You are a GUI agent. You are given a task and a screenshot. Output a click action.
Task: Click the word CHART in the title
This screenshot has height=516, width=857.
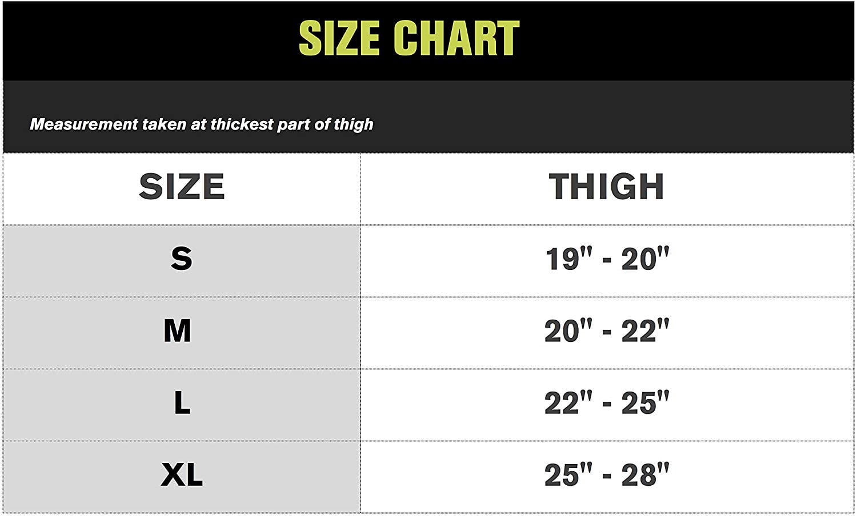click(456, 38)
